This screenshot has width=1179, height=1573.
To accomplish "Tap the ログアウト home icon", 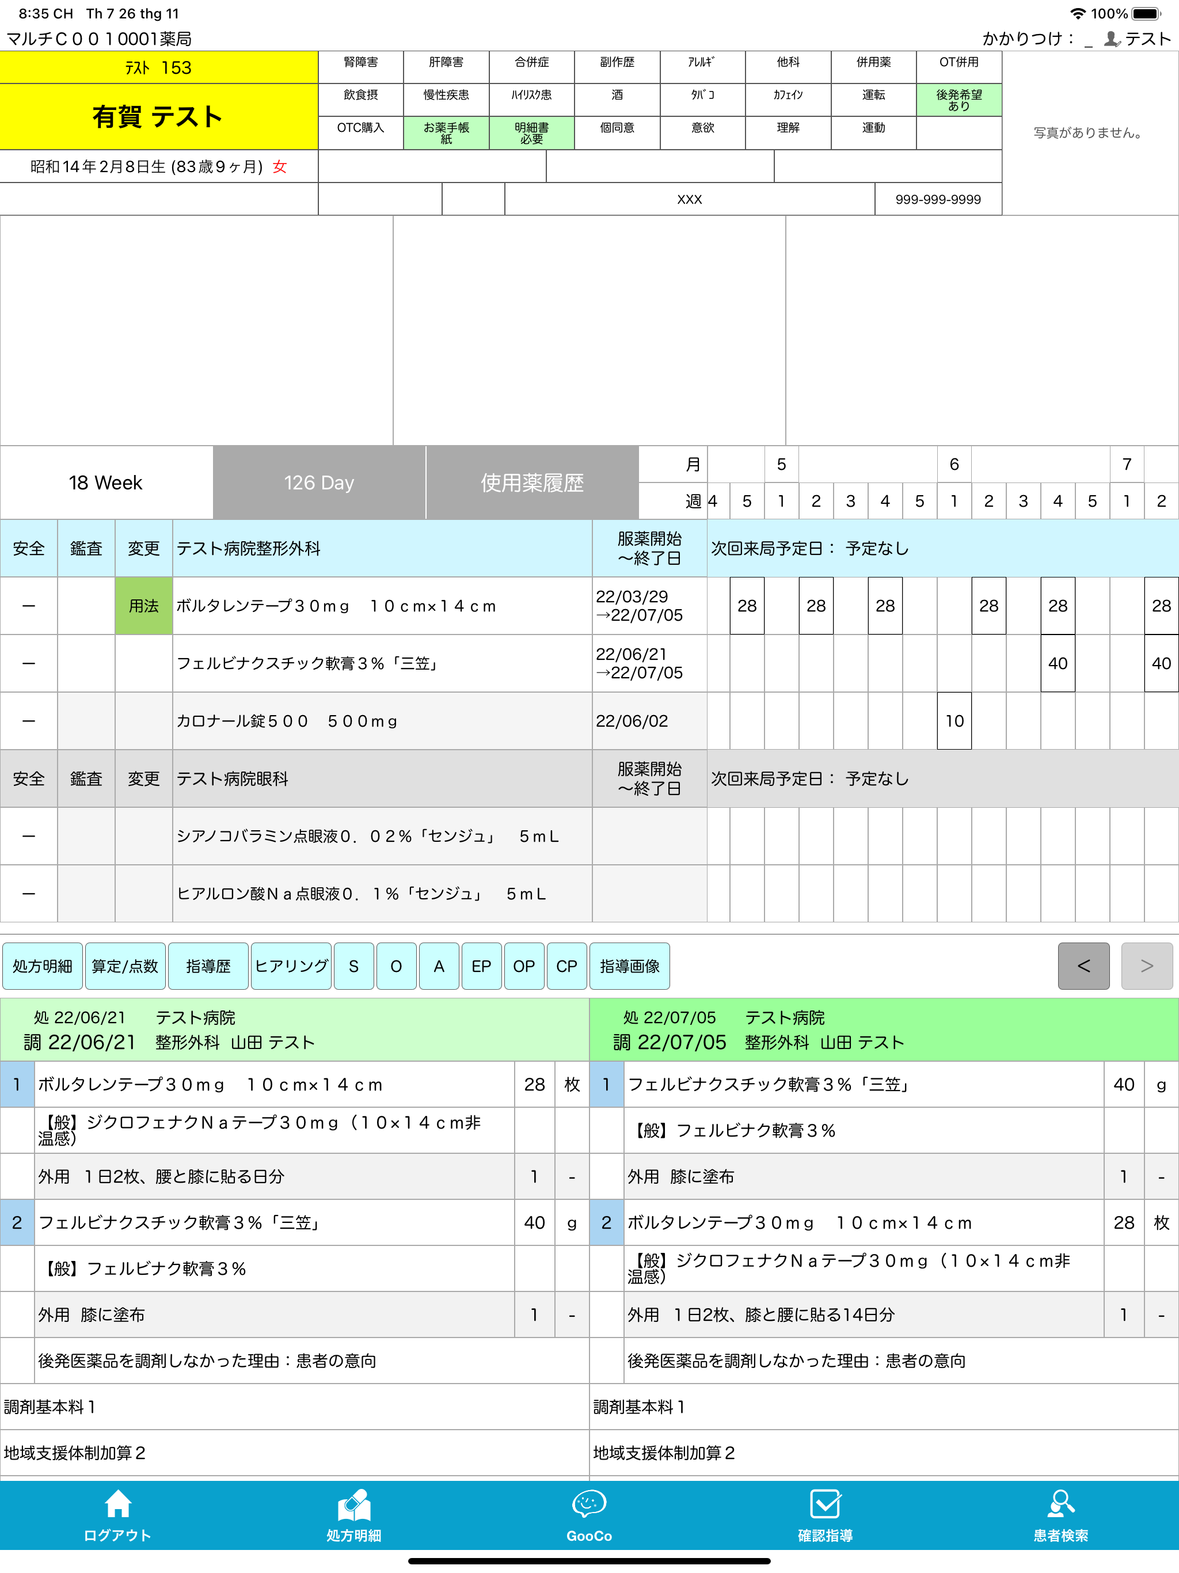I will (117, 1515).
